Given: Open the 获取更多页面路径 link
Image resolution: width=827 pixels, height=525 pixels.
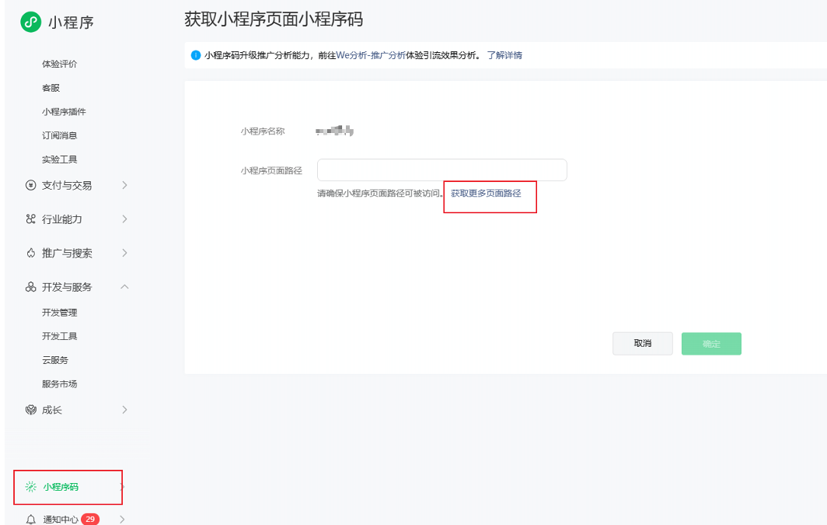Looking at the screenshot, I should click(x=486, y=193).
